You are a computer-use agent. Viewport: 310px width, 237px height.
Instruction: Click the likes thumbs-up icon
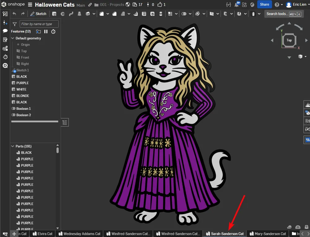point(160,4)
